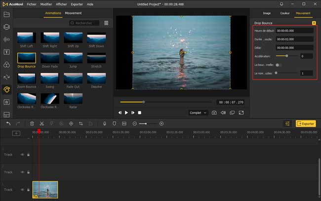Select the clip on the timeline
The height and width of the screenshot is (201, 321).
coord(45,190)
